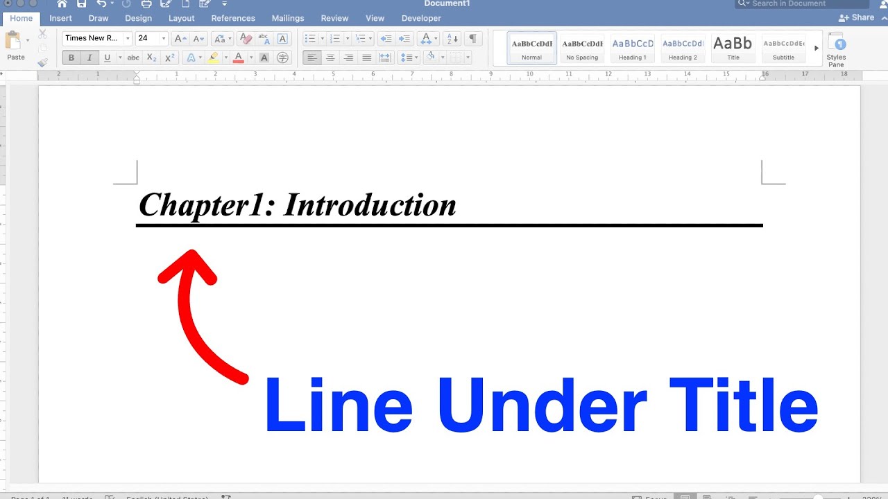The width and height of the screenshot is (888, 499).
Task: Open line spacing dropdown
Action: click(x=408, y=58)
